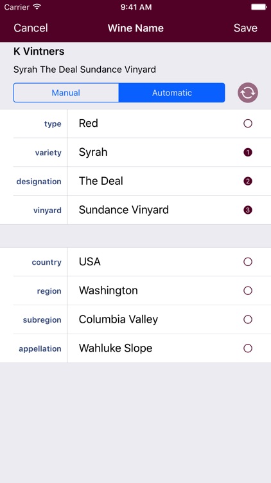Save the wine name
Screen dimensions: 271x483
(x=245, y=28)
